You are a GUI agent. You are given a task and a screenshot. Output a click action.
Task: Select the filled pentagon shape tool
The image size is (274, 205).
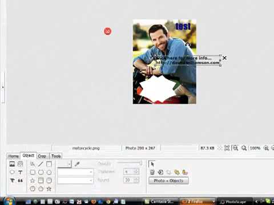[x=41, y=188]
